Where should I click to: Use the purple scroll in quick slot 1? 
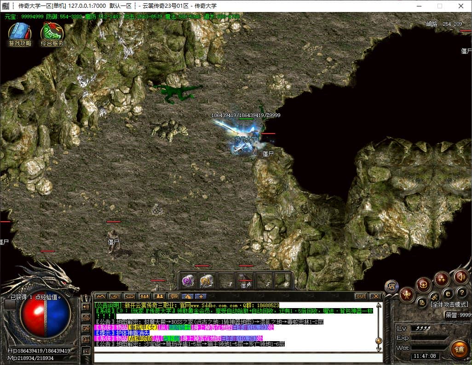pos(189,281)
